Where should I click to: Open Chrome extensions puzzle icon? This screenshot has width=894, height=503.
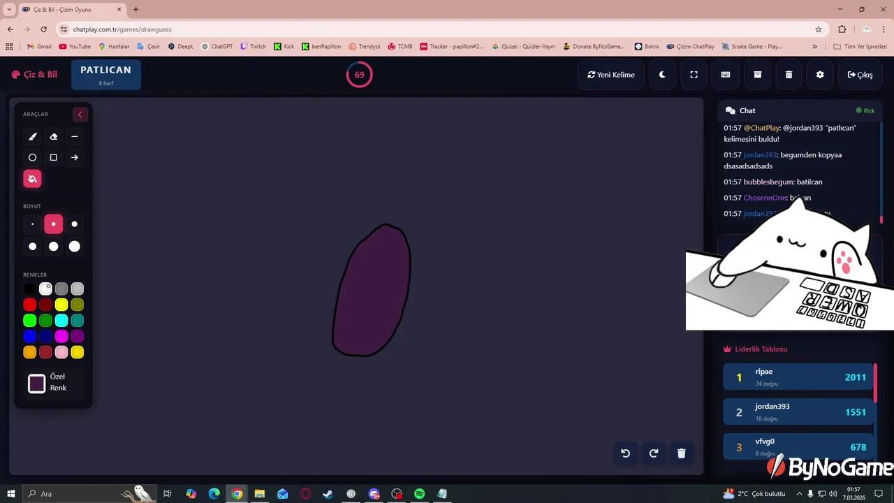842,29
